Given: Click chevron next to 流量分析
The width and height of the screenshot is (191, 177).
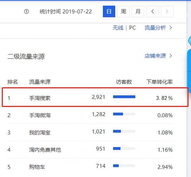Looking at the screenshot, I should coord(171,28).
